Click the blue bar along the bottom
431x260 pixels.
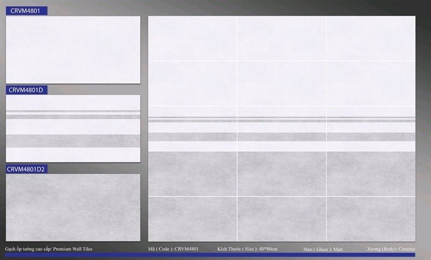tap(210, 255)
